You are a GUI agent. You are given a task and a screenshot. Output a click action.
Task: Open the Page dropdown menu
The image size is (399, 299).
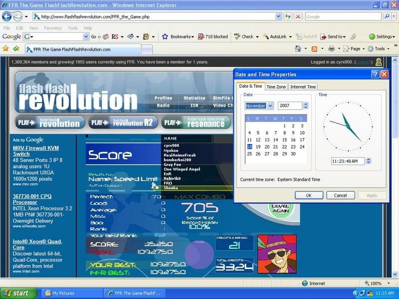355,49
